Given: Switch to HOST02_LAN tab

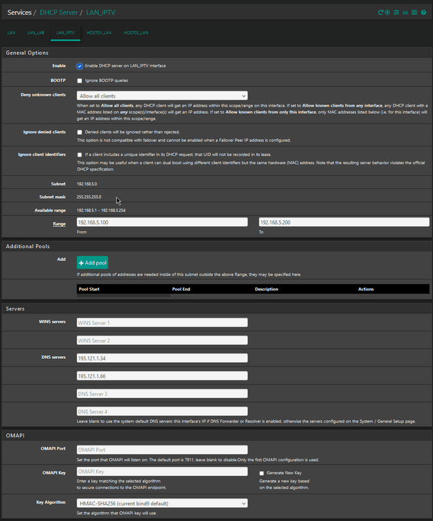Looking at the screenshot, I should [136, 33].
